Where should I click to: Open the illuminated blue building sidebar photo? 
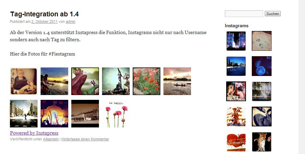click(236, 41)
